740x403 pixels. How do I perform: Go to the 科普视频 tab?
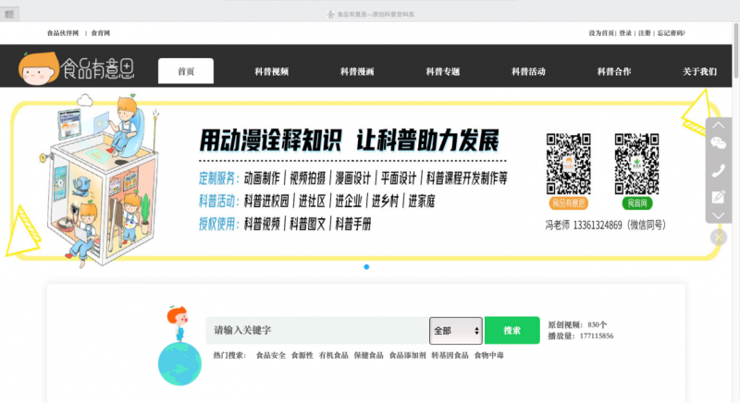pyautogui.click(x=271, y=72)
